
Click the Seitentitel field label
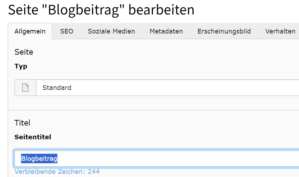(x=33, y=137)
